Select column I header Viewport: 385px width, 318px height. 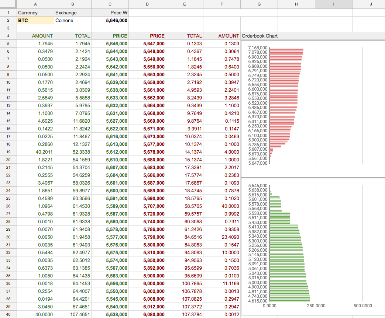(333, 4)
